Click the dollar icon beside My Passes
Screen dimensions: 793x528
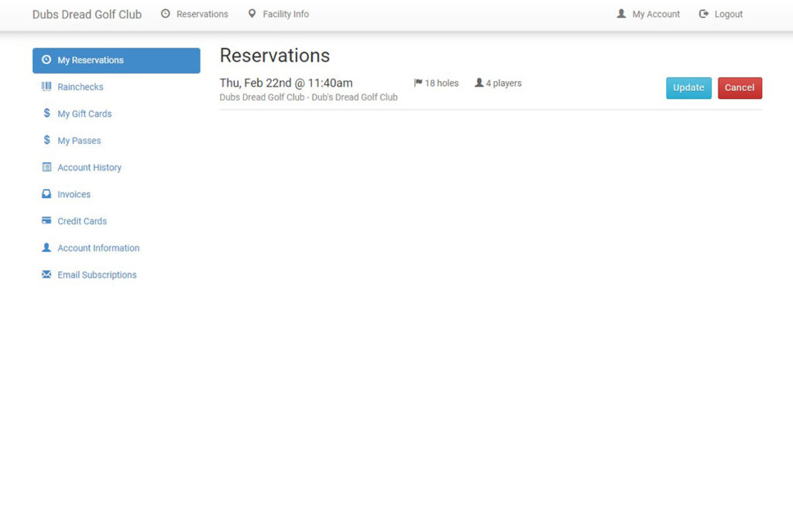(46, 141)
